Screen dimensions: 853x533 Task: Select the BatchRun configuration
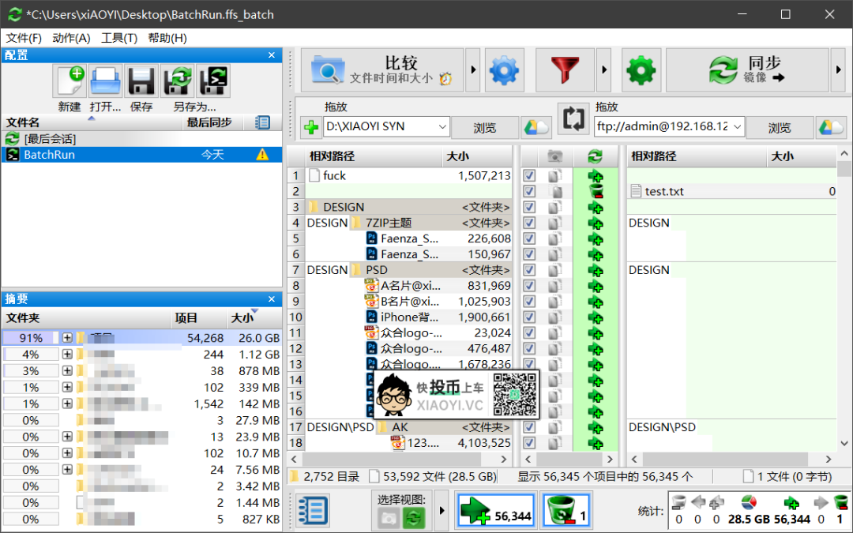click(141, 155)
